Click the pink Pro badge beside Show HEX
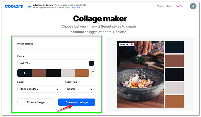The width and height of the screenshot is (201, 117). click(132, 44)
